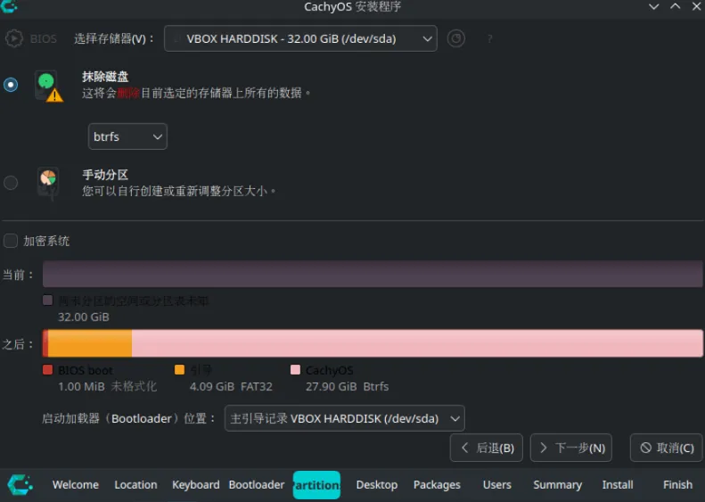Click the 抹除磁盘 heading text
The image size is (705, 502).
[105, 77]
